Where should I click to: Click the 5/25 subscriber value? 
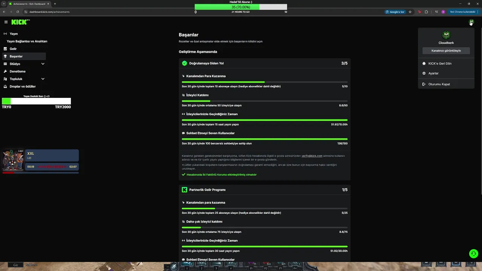click(345, 213)
